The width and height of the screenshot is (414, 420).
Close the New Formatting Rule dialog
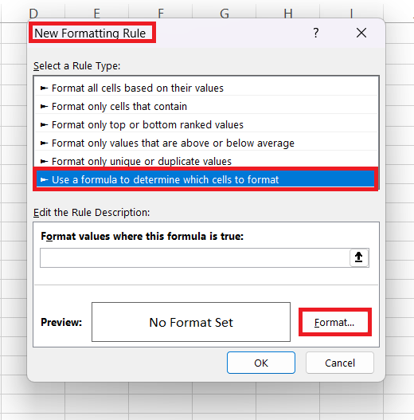click(x=361, y=33)
